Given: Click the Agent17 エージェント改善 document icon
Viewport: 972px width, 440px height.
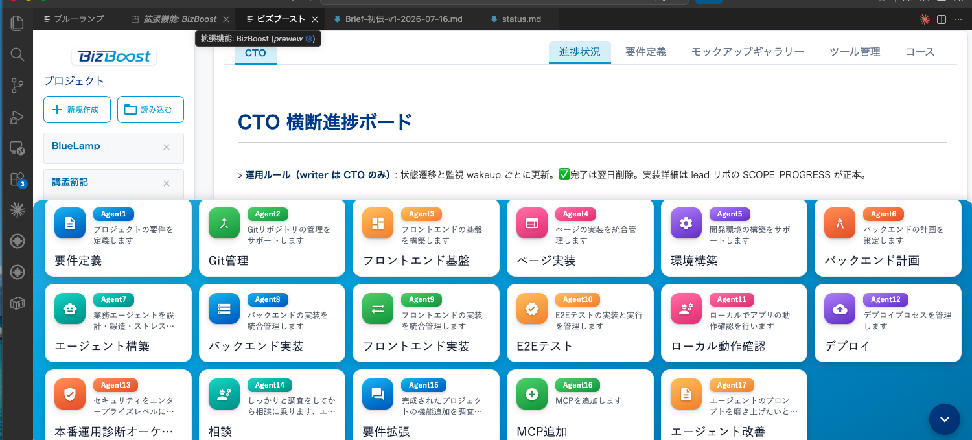Looking at the screenshot, I should point(686,394).
